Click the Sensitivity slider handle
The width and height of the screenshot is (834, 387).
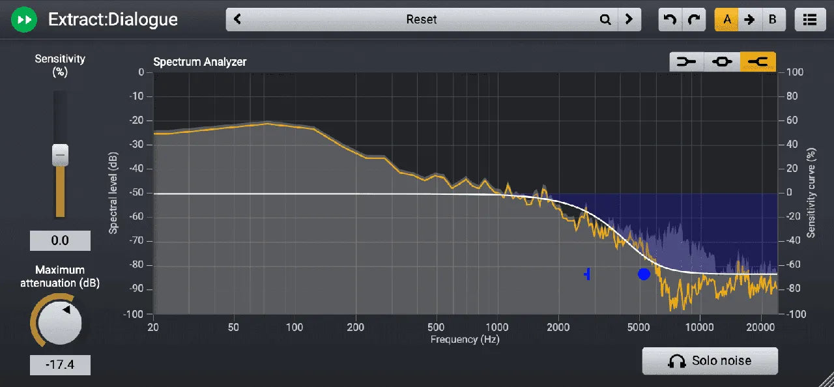[x=60, y=154]
